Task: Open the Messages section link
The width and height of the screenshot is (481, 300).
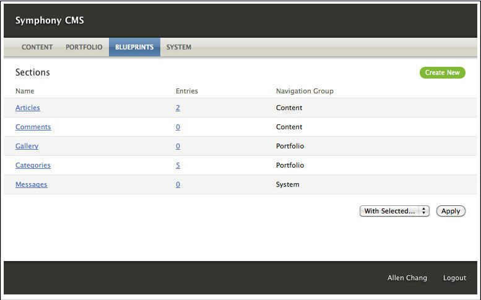Action: (x=32, y=184)
